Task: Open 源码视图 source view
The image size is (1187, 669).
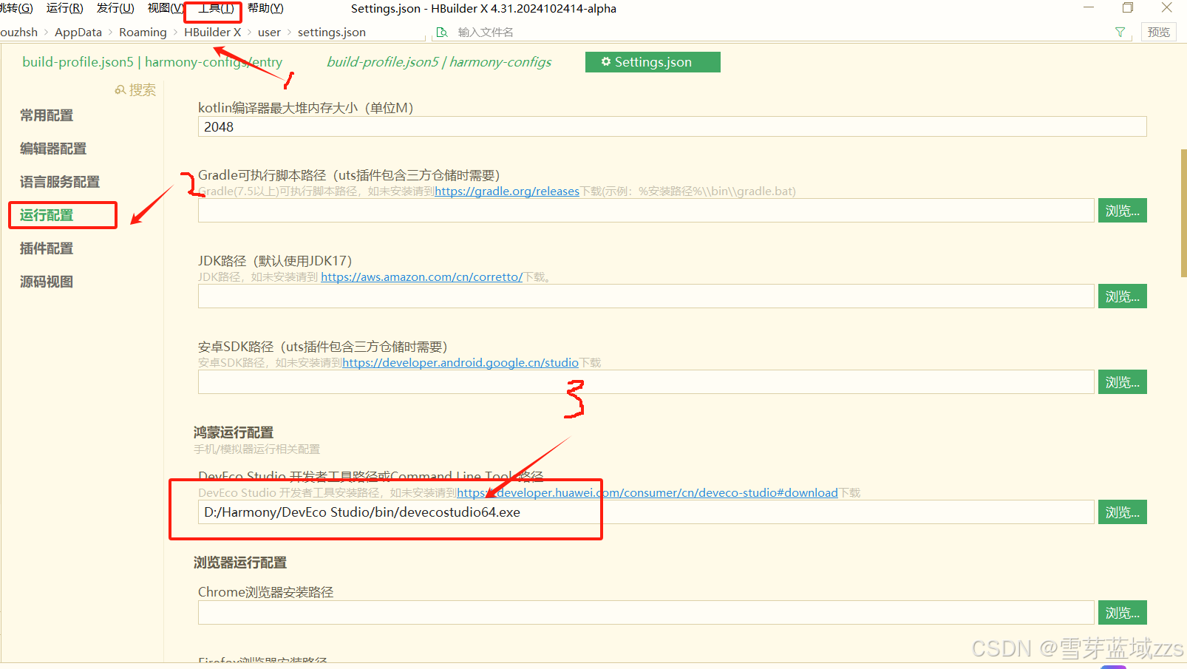Action: click(x=47, y=282)
